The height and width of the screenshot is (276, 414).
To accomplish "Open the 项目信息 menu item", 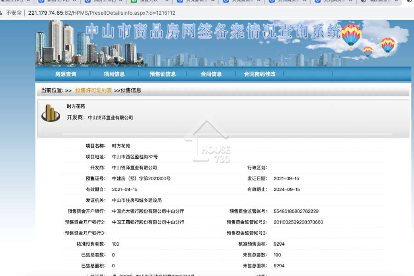I will pyautogui.click(x=114, y=74).
